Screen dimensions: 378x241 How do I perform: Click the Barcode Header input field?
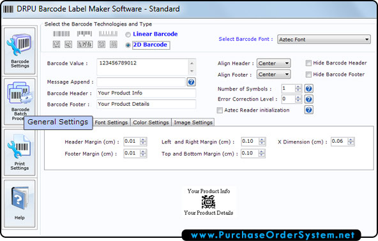click(146, 93)
